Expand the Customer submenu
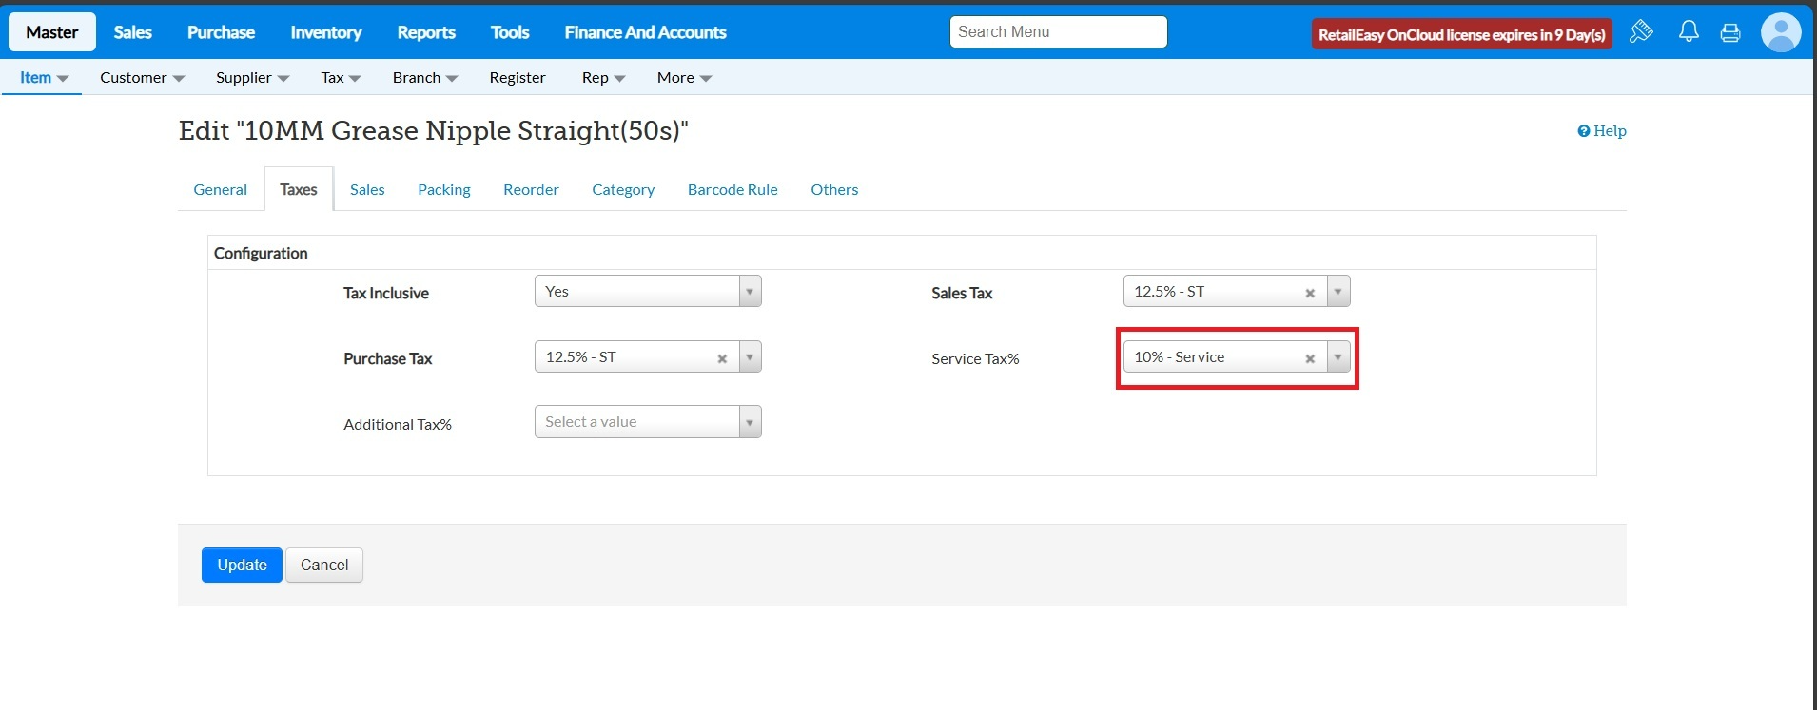Viewport: 1817px width, 710px height. click(142, 78)
